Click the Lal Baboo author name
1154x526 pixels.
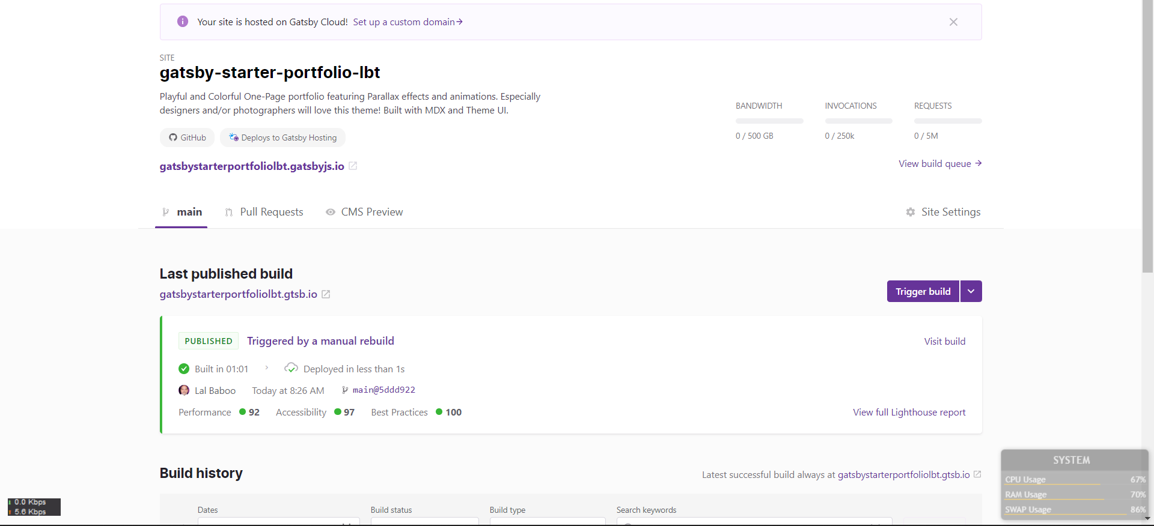tap(215, 391)
